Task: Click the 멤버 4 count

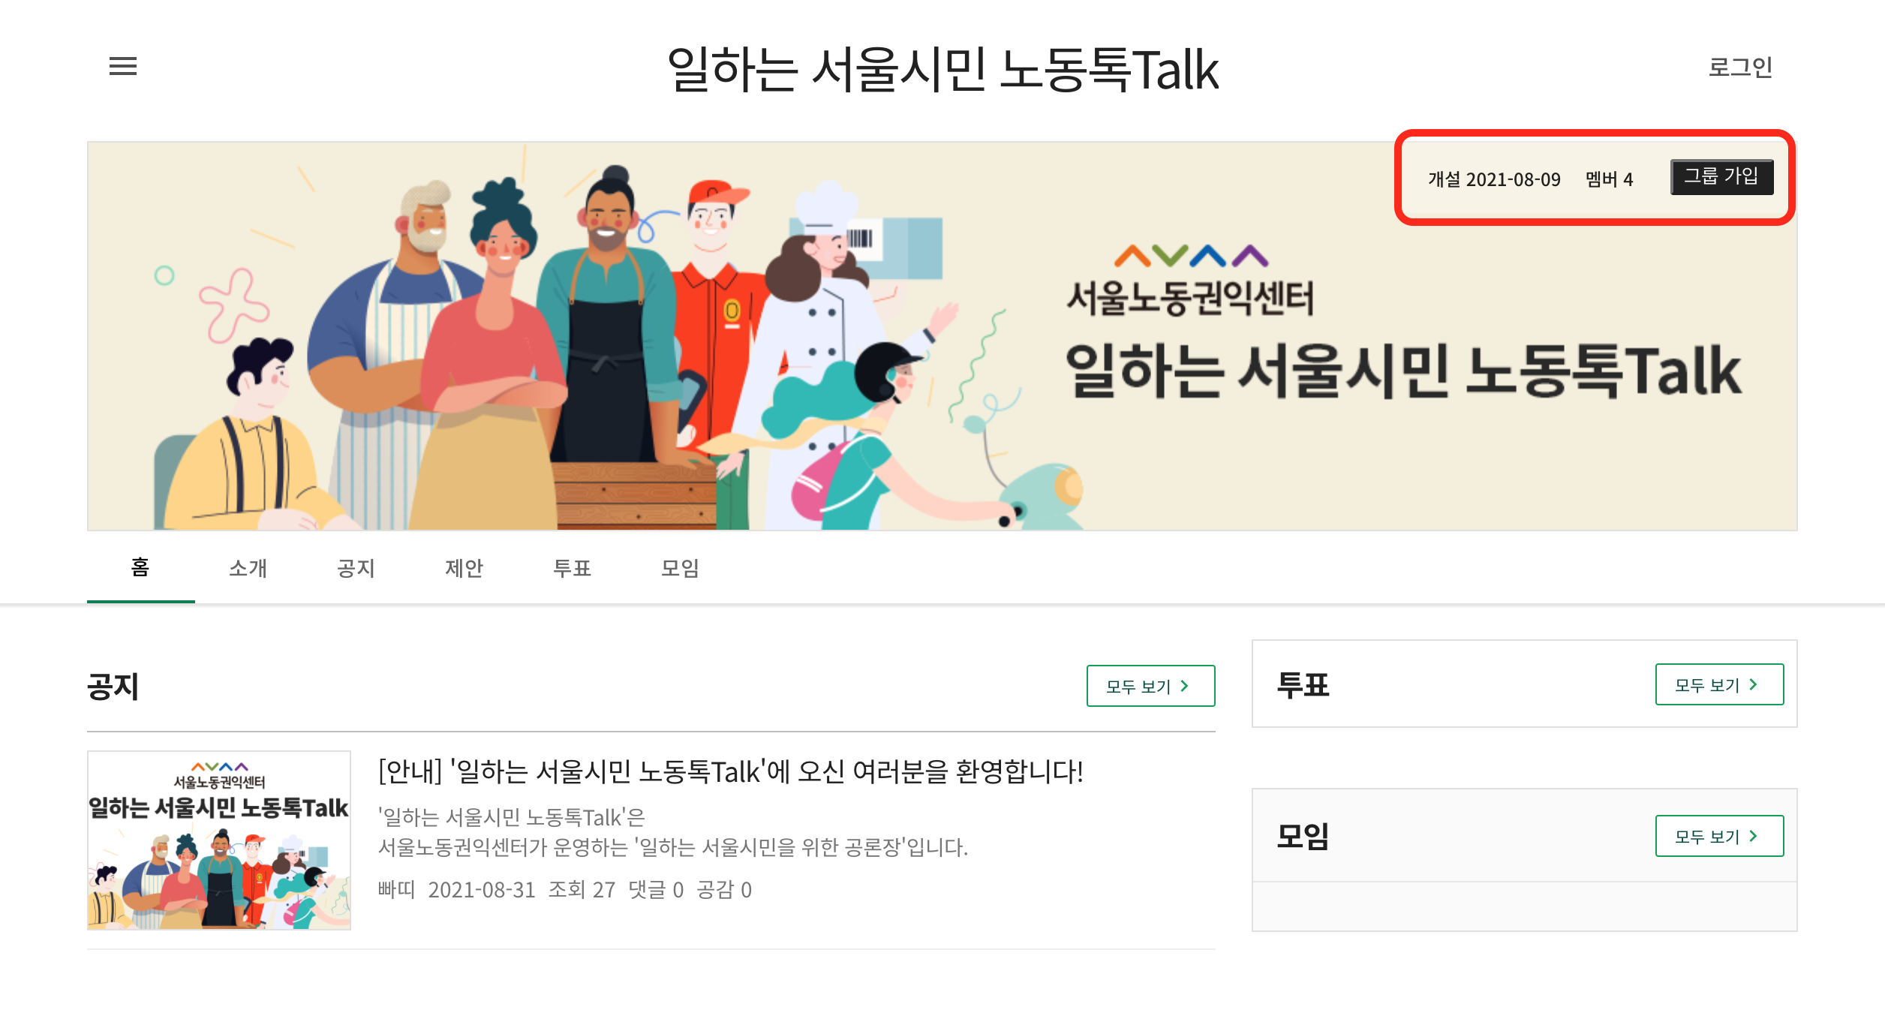Action: pyautogui.click(x=1609, y=179)
